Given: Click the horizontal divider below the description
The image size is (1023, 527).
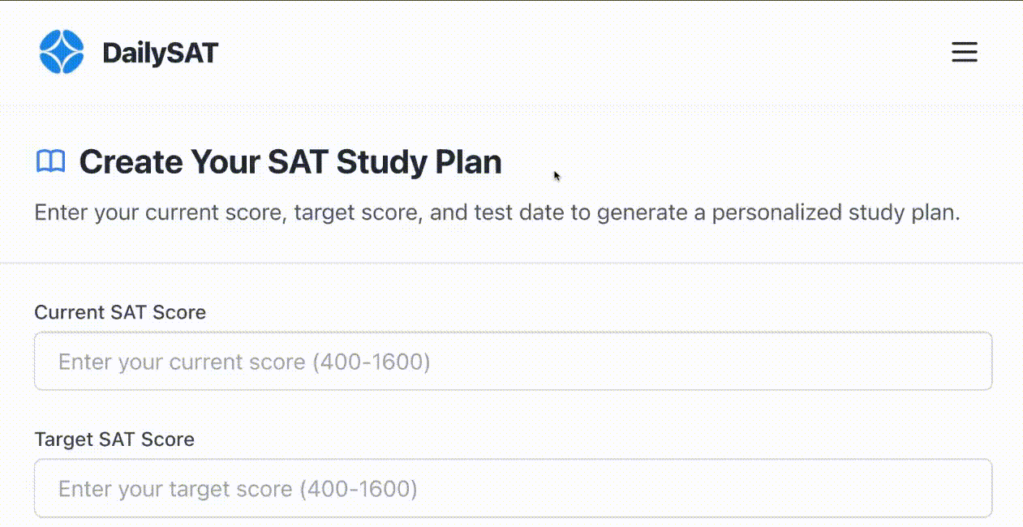Looking at the screenshot, I should point(511,263).
